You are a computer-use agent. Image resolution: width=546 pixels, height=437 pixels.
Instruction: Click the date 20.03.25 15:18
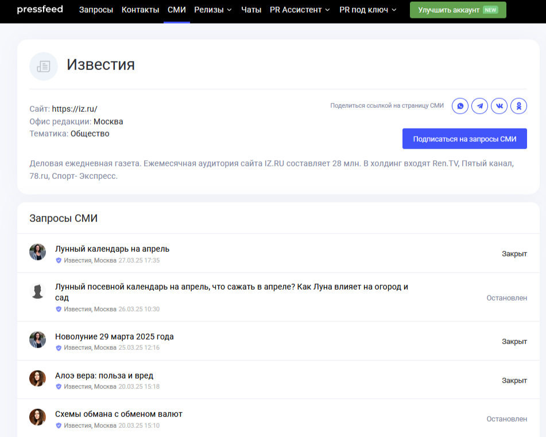(139, 387)
